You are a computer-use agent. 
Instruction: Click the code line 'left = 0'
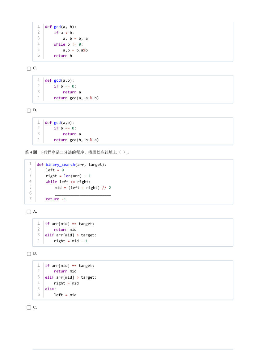[x=55, y=170]
